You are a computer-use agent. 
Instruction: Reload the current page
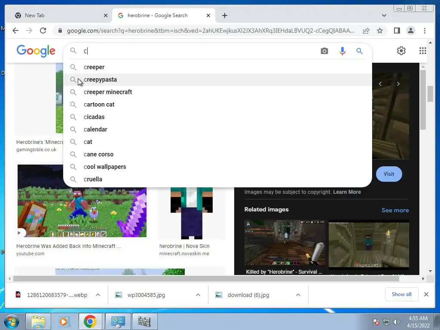tap(43, 31)
